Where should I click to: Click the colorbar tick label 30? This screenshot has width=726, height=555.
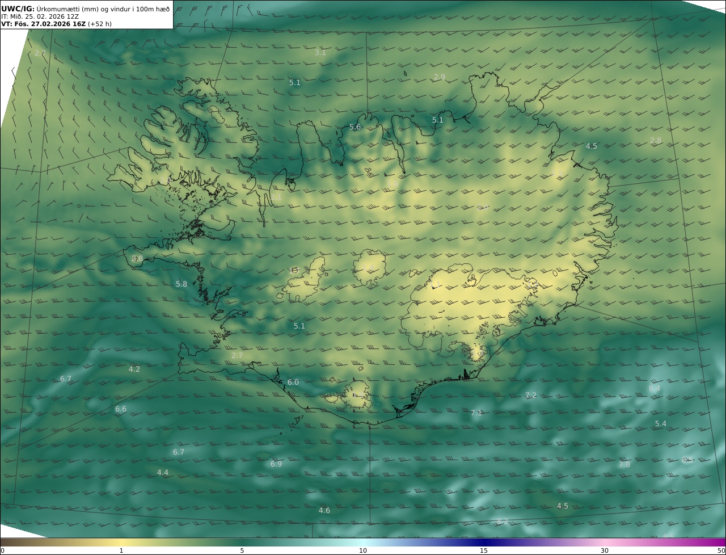click(x=605, y=550)
